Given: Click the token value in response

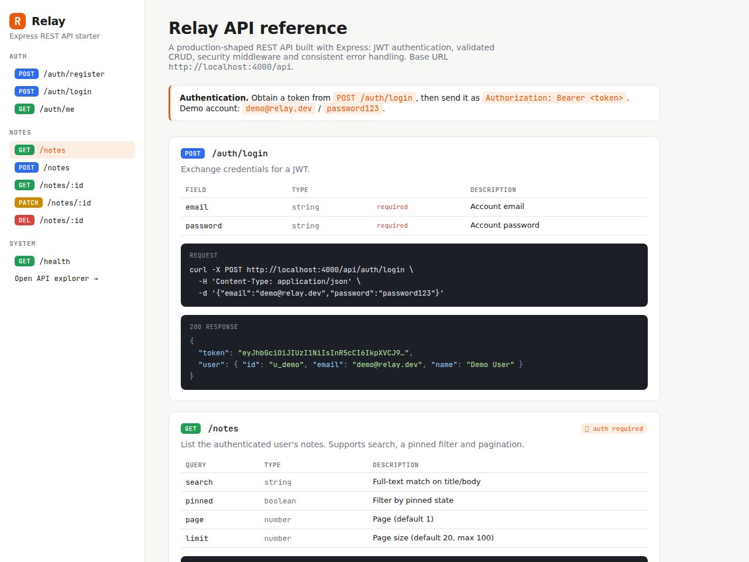Looking at the screenshot, I should coord(324,353).
